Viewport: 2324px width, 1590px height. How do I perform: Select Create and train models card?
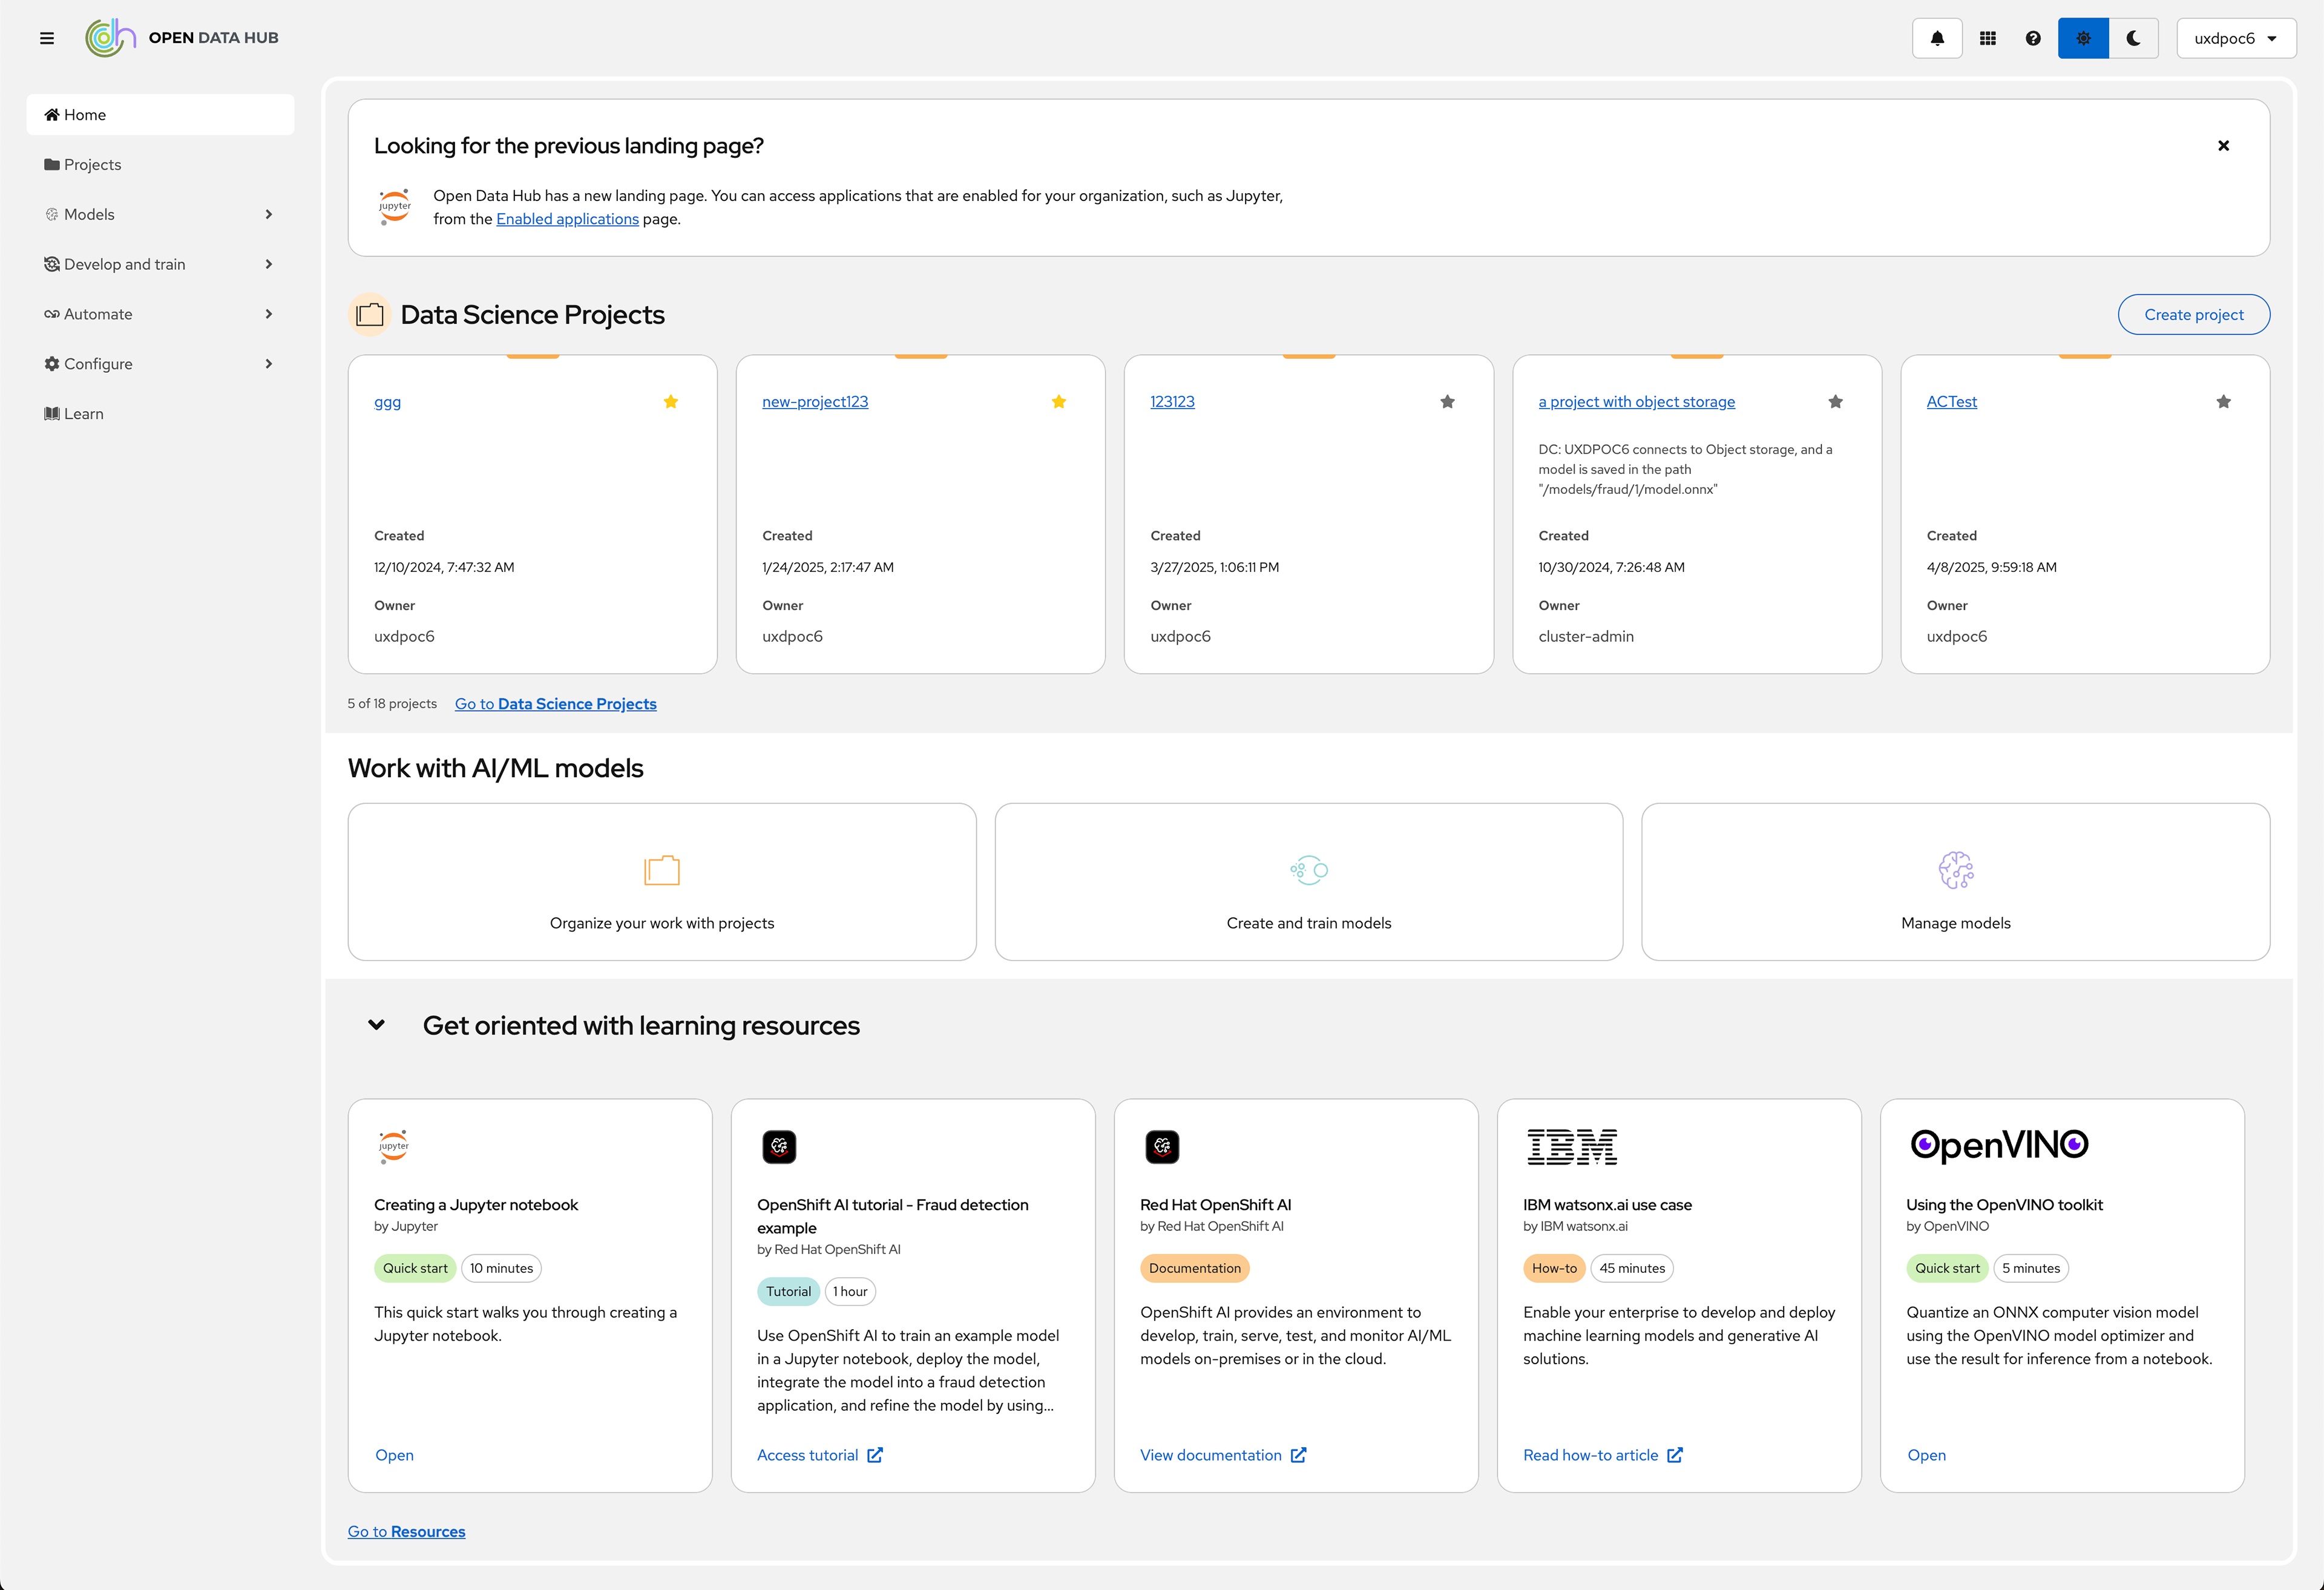pos(1308,882)
